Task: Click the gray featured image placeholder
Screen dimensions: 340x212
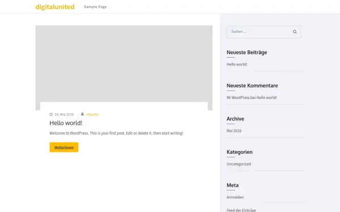Action: [x=124, y=63]
